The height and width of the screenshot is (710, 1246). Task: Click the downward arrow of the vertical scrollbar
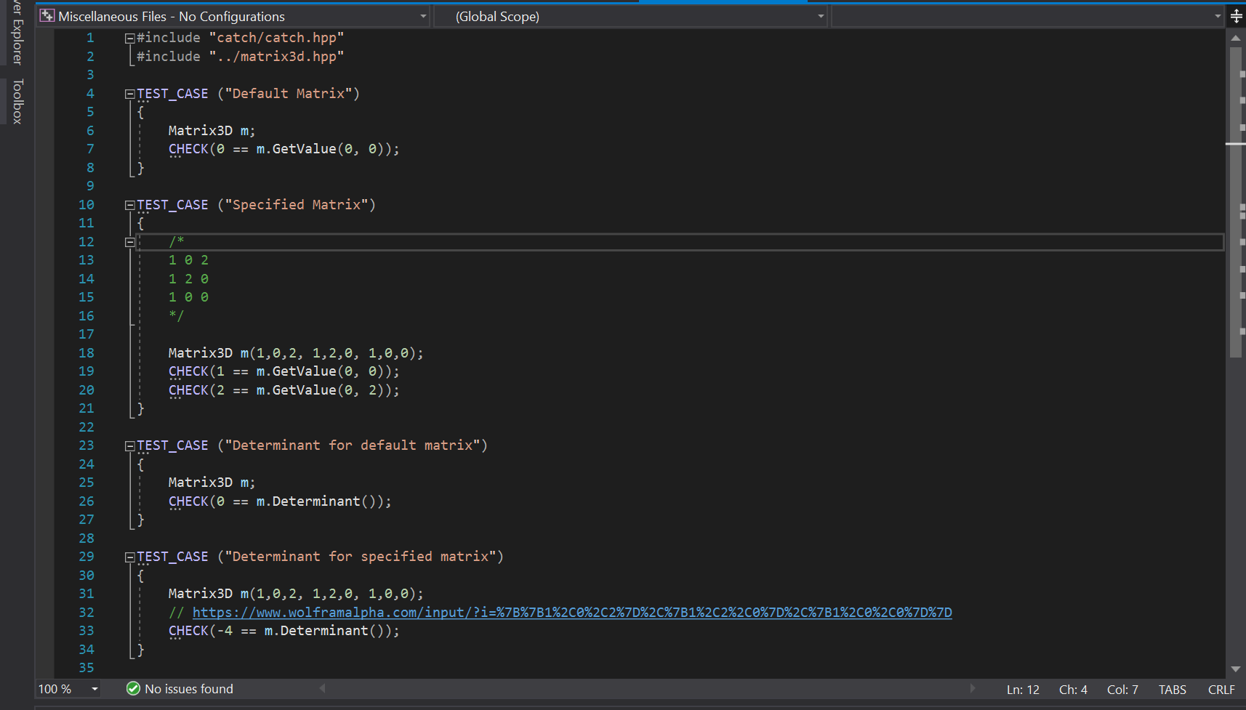(x=1236, y=669)
